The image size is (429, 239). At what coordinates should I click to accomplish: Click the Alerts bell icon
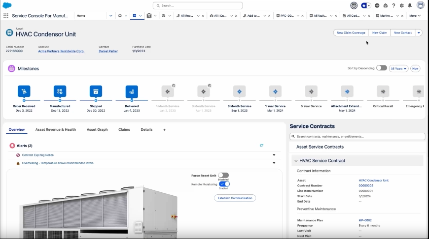point(12,146)
